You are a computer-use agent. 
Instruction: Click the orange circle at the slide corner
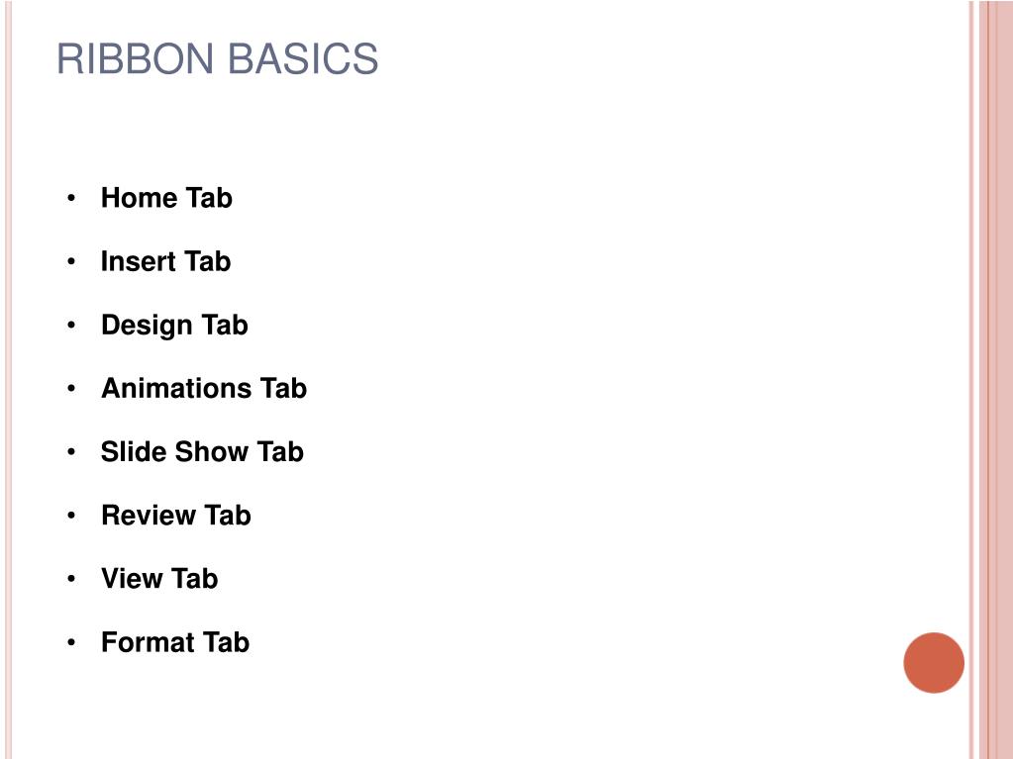(x=934, y=663)
